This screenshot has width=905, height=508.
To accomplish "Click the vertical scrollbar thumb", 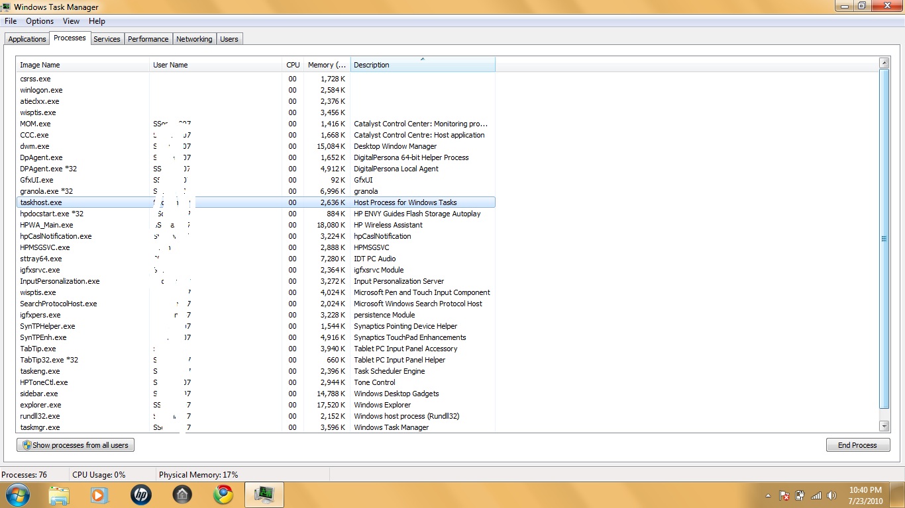I will pos(884,239).
